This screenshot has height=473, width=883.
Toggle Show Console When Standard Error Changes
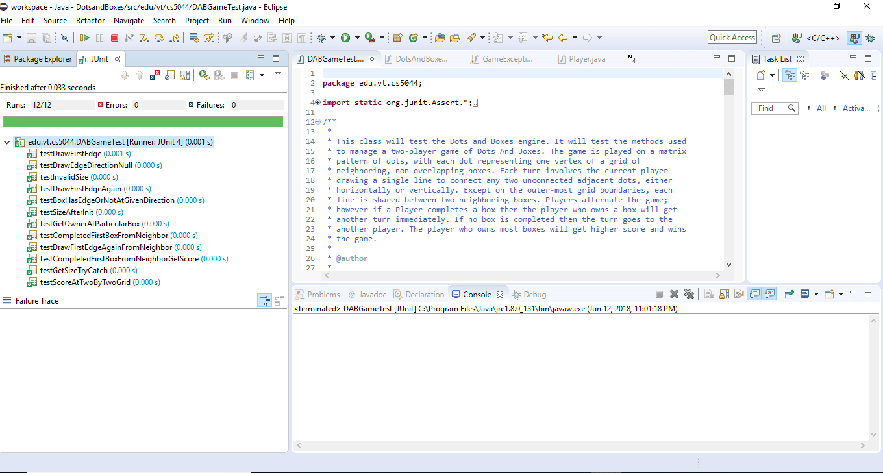point(769,294)
